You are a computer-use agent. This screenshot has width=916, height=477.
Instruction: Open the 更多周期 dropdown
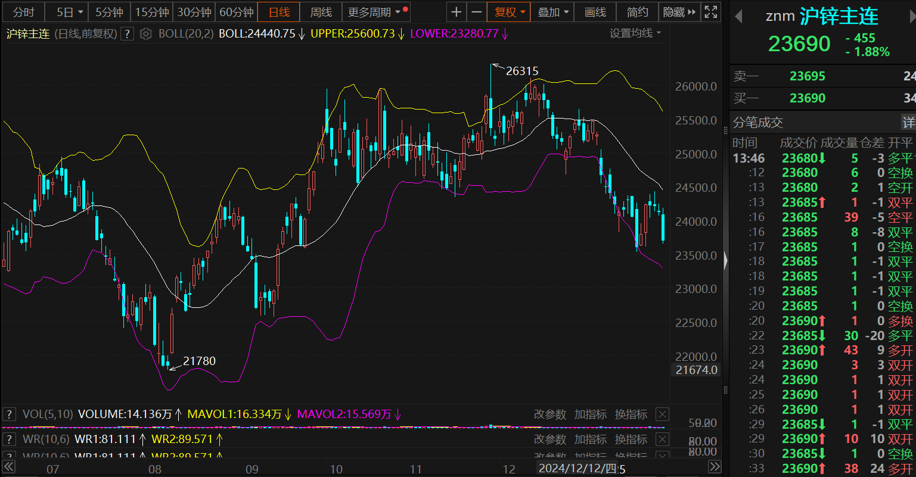[377, 12]
